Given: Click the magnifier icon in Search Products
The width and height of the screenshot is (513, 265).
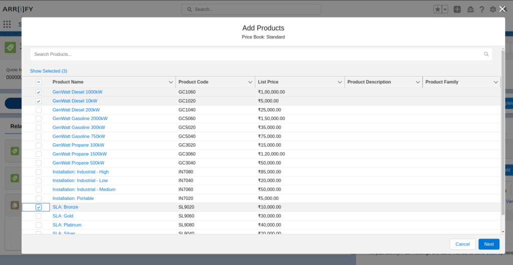Looking at the screenshot, I should tap(486, 54).
